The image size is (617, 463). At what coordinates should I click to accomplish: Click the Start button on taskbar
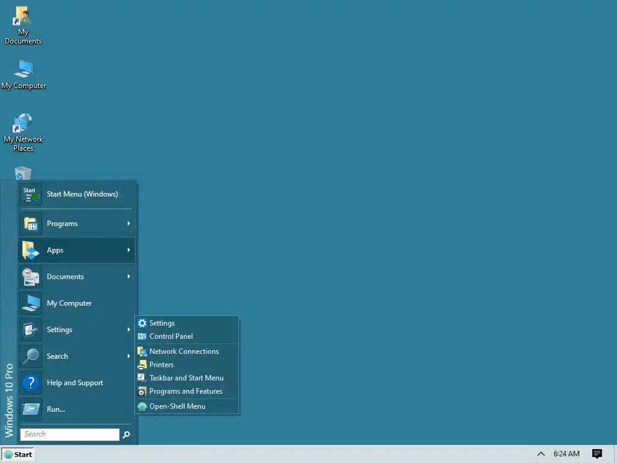point(17,455)
